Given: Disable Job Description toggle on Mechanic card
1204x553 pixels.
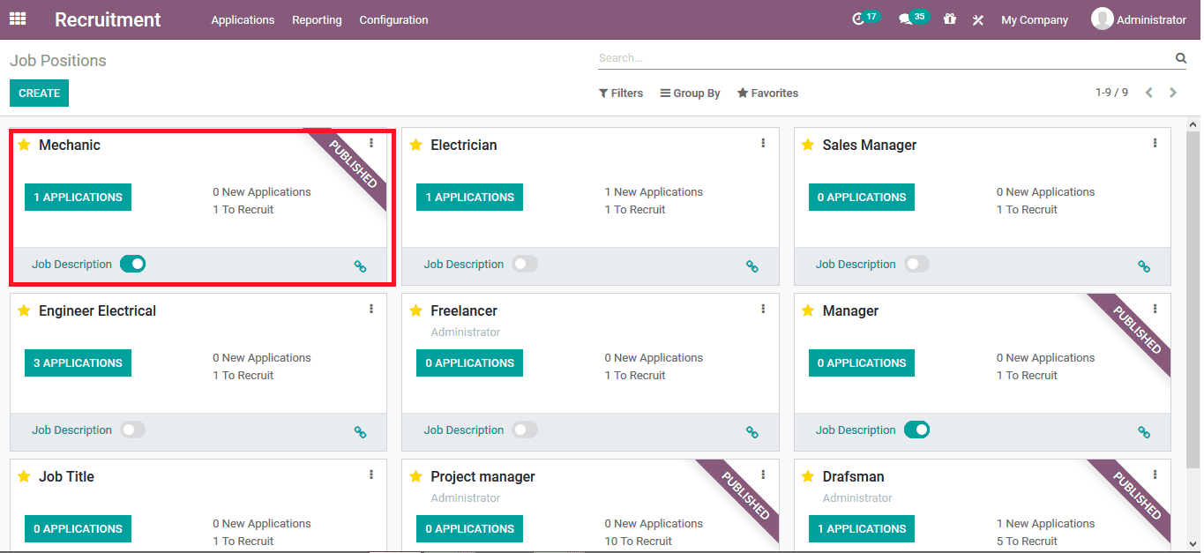Looking at the screenshot, I should 132,264.
